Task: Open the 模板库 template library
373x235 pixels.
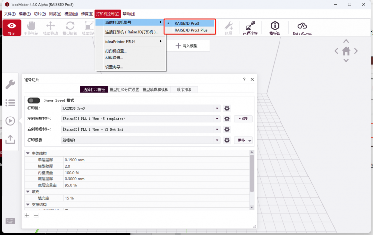Action: pyautogui.click(x=275, y=28)
